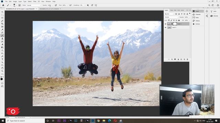
Task: Open Smoothing value dropdown arrow
Action: tap(85, 5)
